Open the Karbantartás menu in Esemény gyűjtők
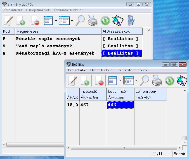This screenshot has height=159, width=189. click(13, 10)
